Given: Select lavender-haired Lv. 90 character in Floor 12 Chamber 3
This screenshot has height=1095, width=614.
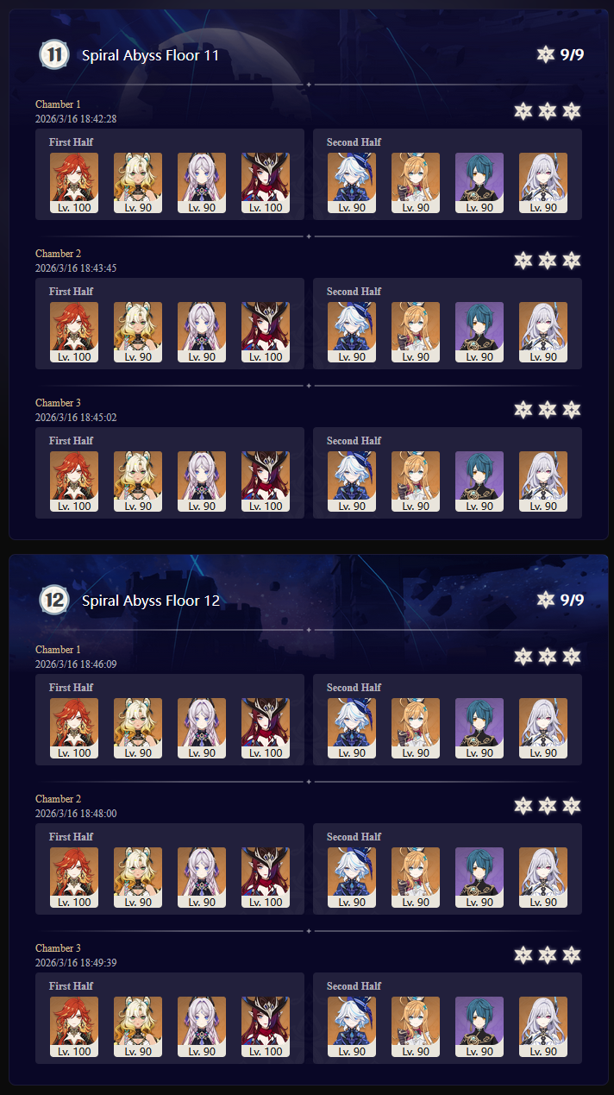Looking at the screenshot, I should (x=202, y=1027).
